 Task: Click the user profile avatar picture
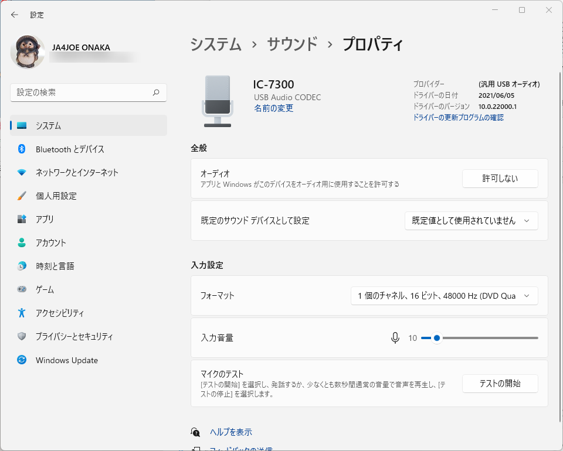tap(28, 52)
